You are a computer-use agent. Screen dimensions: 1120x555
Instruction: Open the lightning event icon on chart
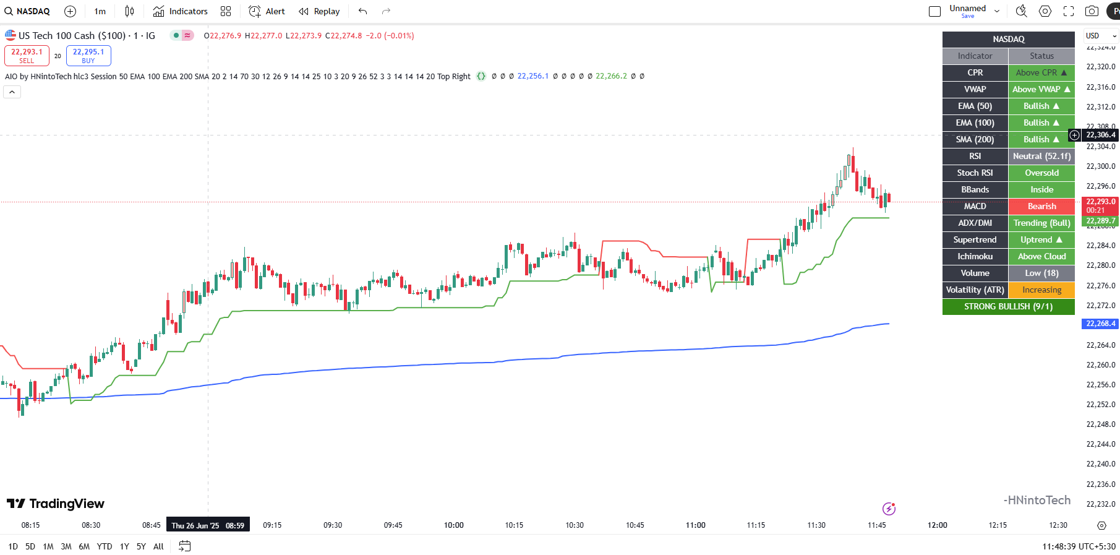(889, 509)
